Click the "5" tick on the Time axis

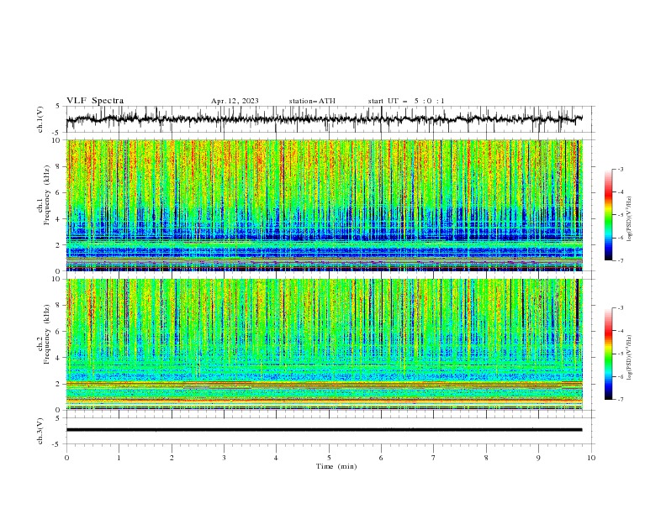329,458
